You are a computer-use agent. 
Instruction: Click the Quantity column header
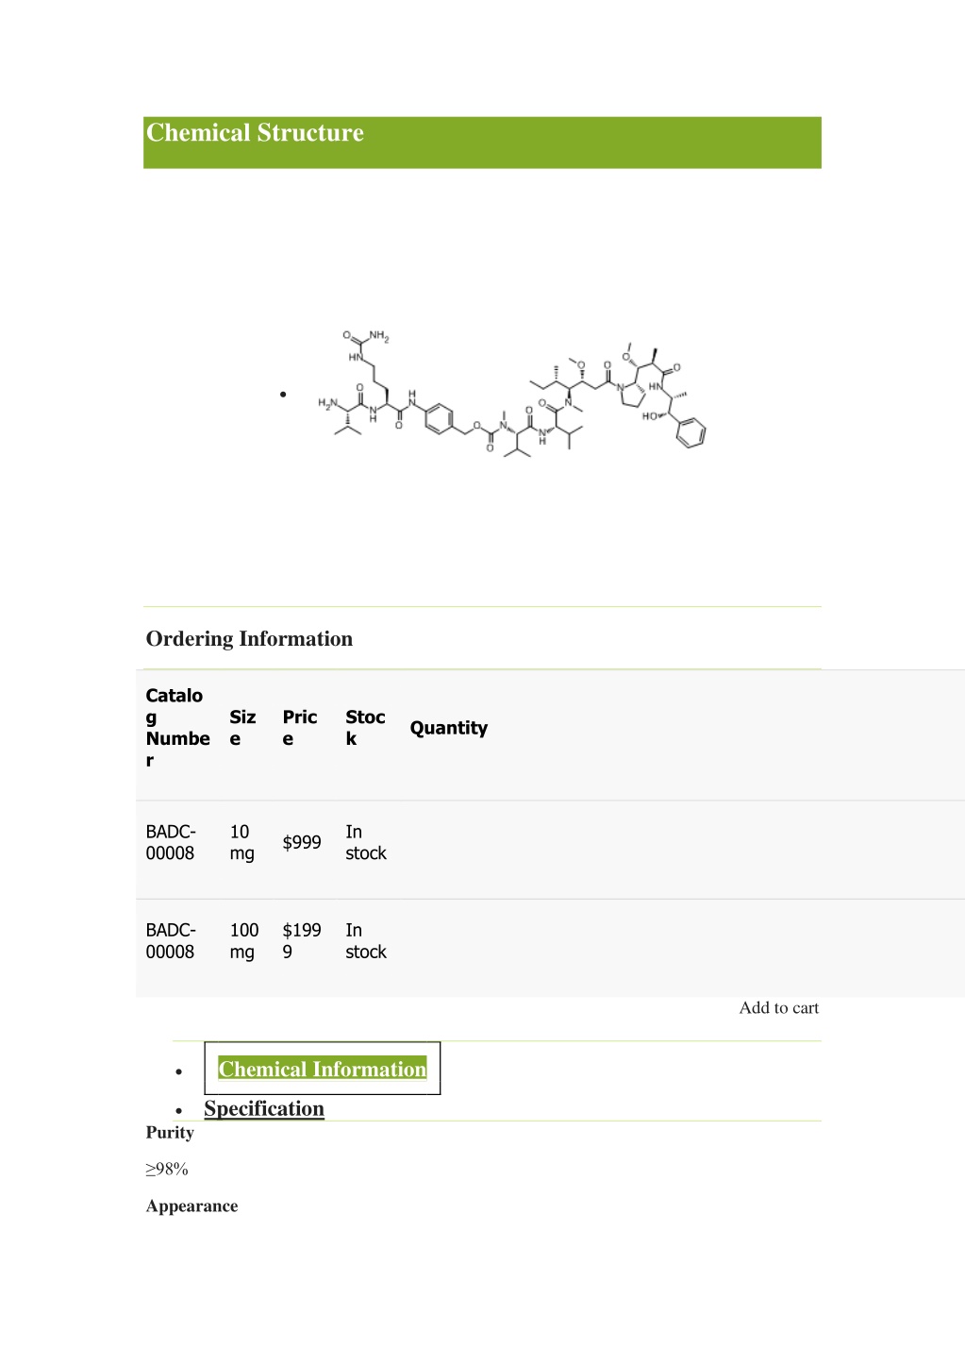tap(449, 728)
